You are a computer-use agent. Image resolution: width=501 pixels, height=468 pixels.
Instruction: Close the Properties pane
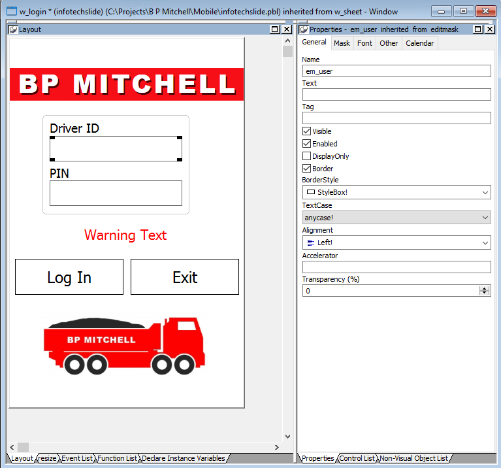click(490, 29)
